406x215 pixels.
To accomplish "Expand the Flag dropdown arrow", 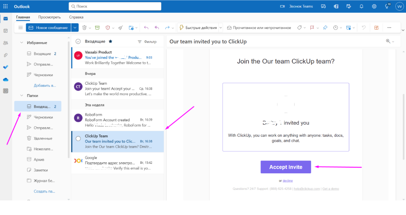I will click(318, 28).
